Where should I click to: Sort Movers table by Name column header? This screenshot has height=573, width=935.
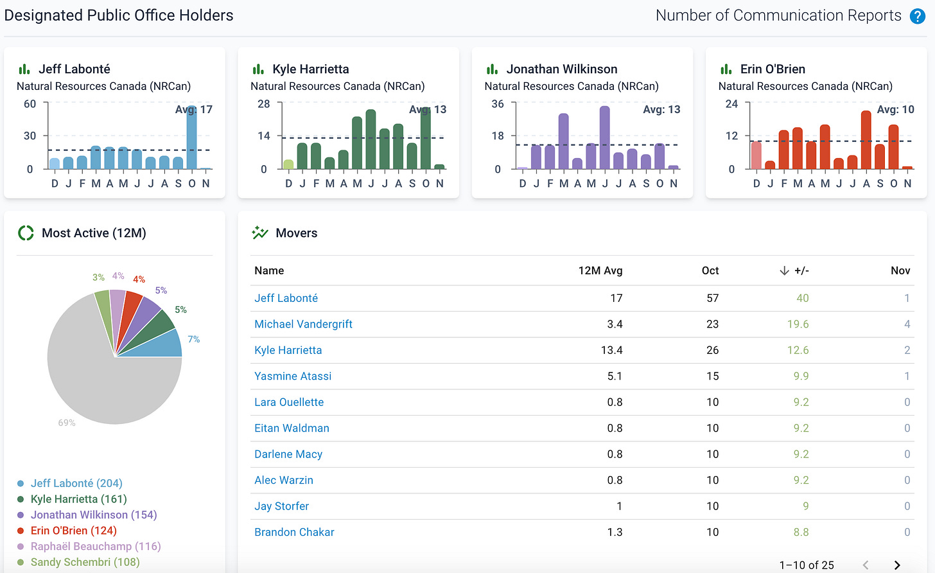[269, 270]
